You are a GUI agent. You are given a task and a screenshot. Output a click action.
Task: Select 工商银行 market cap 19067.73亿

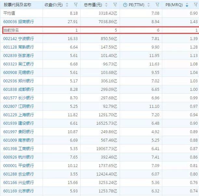tap(107, 149)
